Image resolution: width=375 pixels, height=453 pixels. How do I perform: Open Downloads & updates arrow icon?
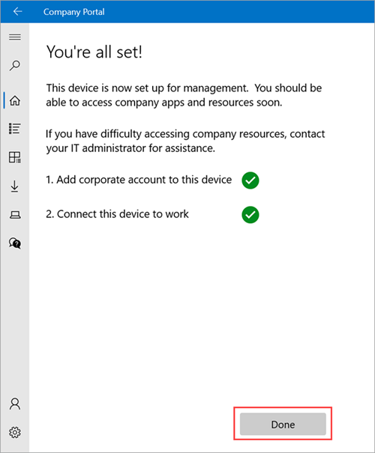coord(15,186)
